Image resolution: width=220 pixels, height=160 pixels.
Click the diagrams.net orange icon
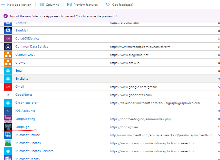(8, 55)
